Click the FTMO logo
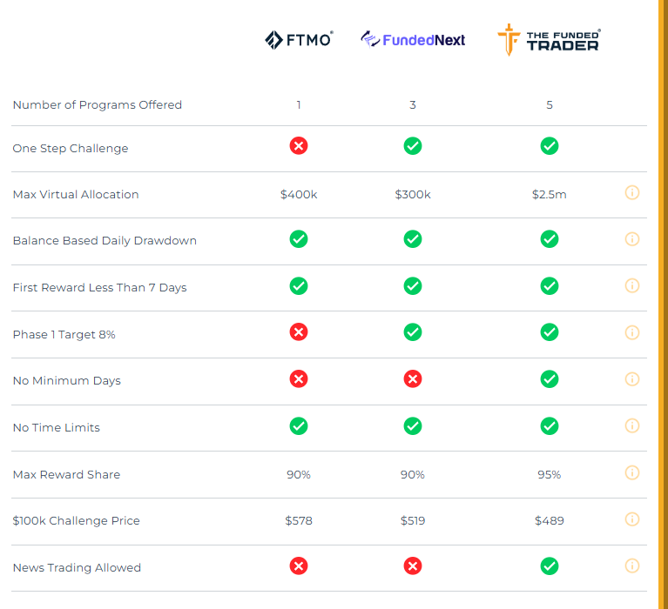 [x=299, y=40]
